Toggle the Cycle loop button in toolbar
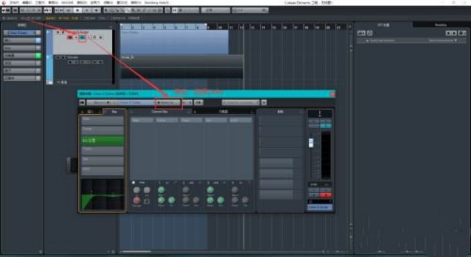 pos(68,10)
